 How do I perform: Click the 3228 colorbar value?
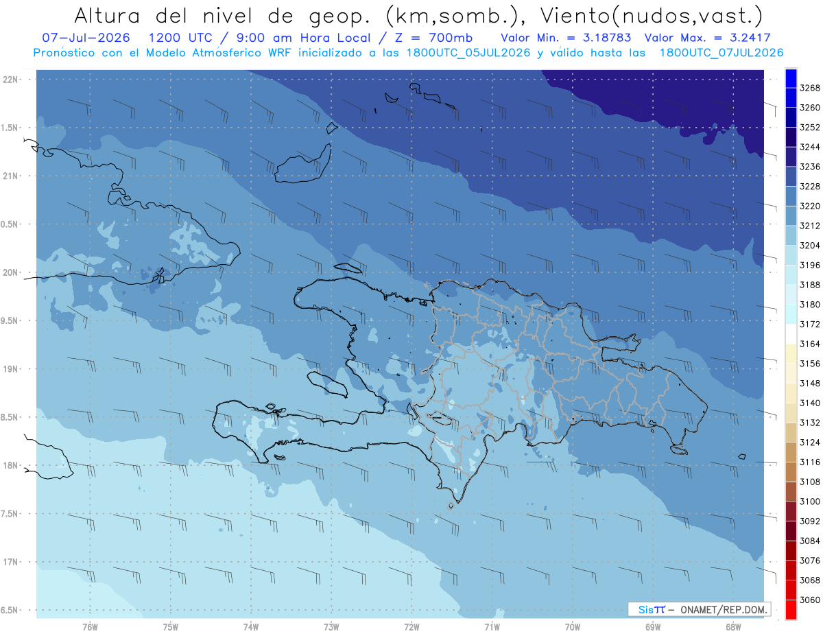(x=809, y=187)
